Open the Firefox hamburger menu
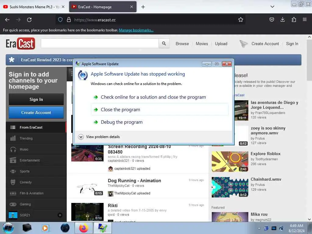The height and width of the screenshot is (234, 312). click(305, 19)
